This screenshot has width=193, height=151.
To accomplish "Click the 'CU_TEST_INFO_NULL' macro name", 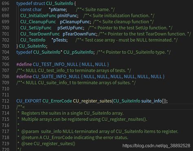I will coord(55,64).
